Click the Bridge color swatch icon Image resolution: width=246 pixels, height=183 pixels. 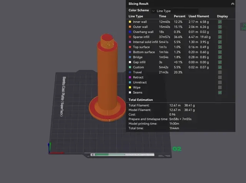(x=130, y=57)
